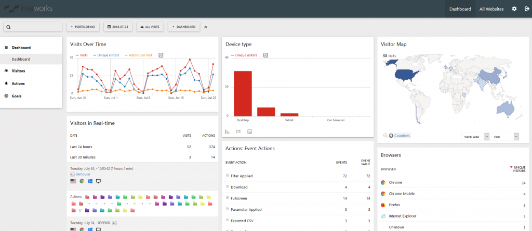Click the Desktop bar in Device type chart
This screenshot has height=231, width=532.
(243, 94)
